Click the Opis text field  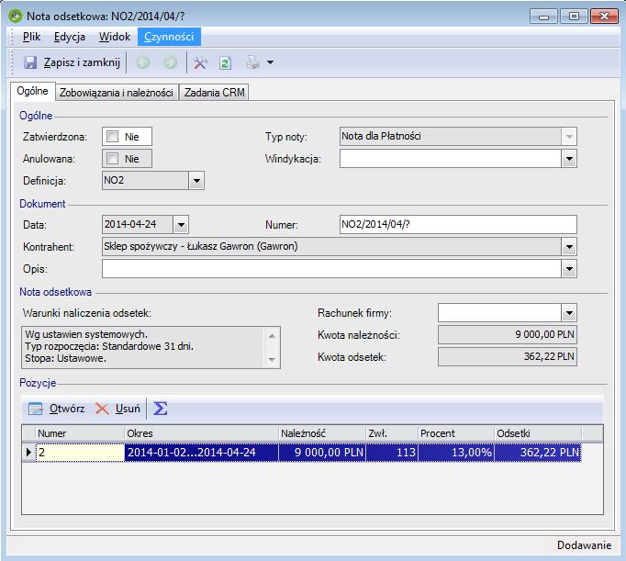[x=331, y=269]
